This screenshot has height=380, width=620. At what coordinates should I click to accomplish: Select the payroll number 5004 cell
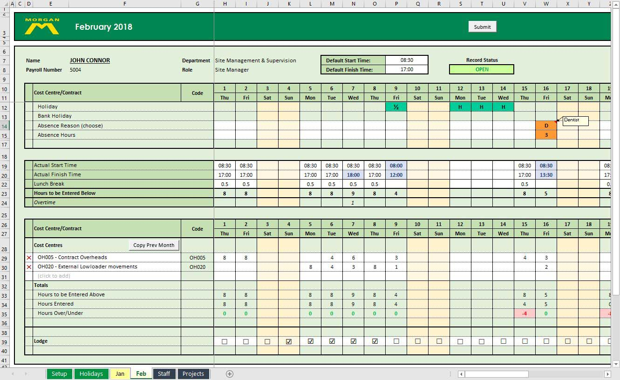pos(75,70)
